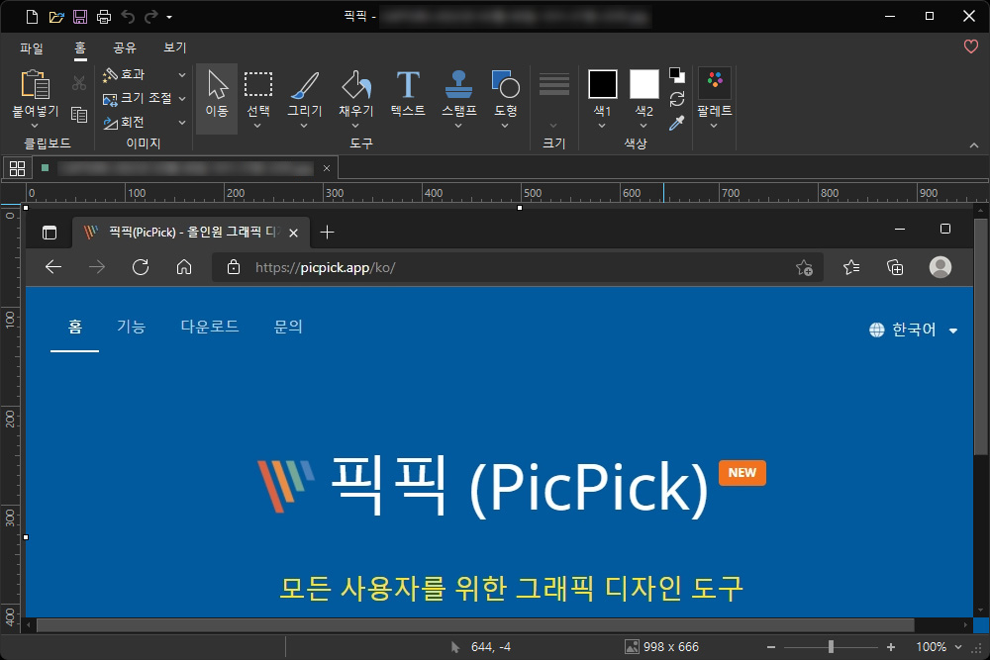This screenshot has width=990, height=660.
Task: Select the 스탬프 stamp tool
Action: click(x=459, y=93)
